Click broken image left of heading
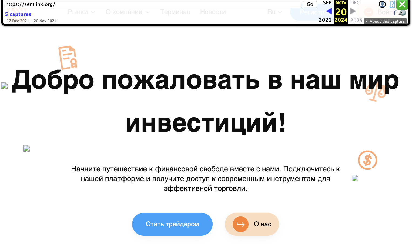 click(x=4, y=86)
